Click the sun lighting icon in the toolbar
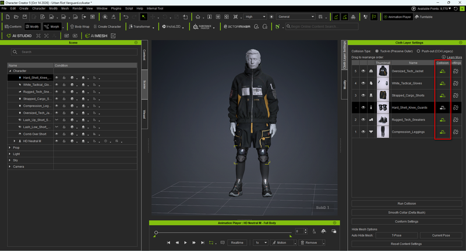Screen dimensions: 466x251 coord(271,17)
